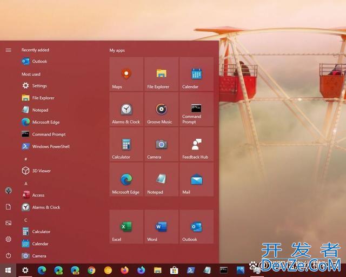
Task: Launch the Outlook tile
Action: (196, 227)
